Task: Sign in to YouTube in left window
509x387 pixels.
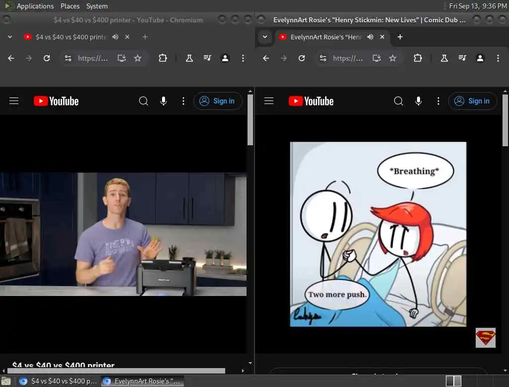Action: click(x=218, y=101)
